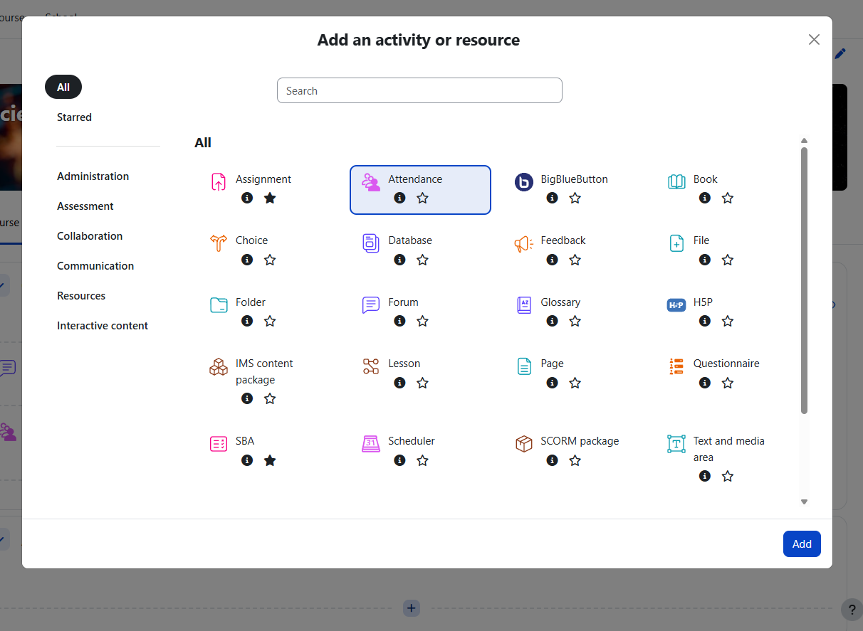
Task: Select the File resource icon
Action: (676, 243)
